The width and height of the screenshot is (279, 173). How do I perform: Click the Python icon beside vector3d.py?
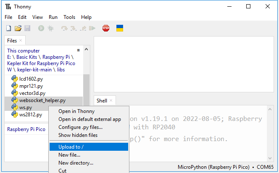click(15, 93)
